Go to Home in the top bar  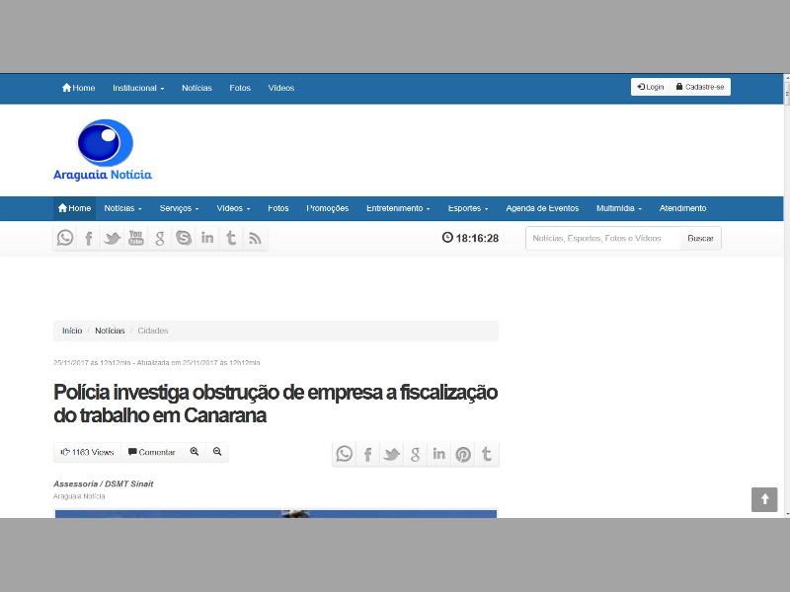(x=79, y=88)
